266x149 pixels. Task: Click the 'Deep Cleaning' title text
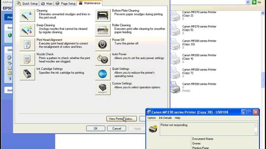coord(46,25)
